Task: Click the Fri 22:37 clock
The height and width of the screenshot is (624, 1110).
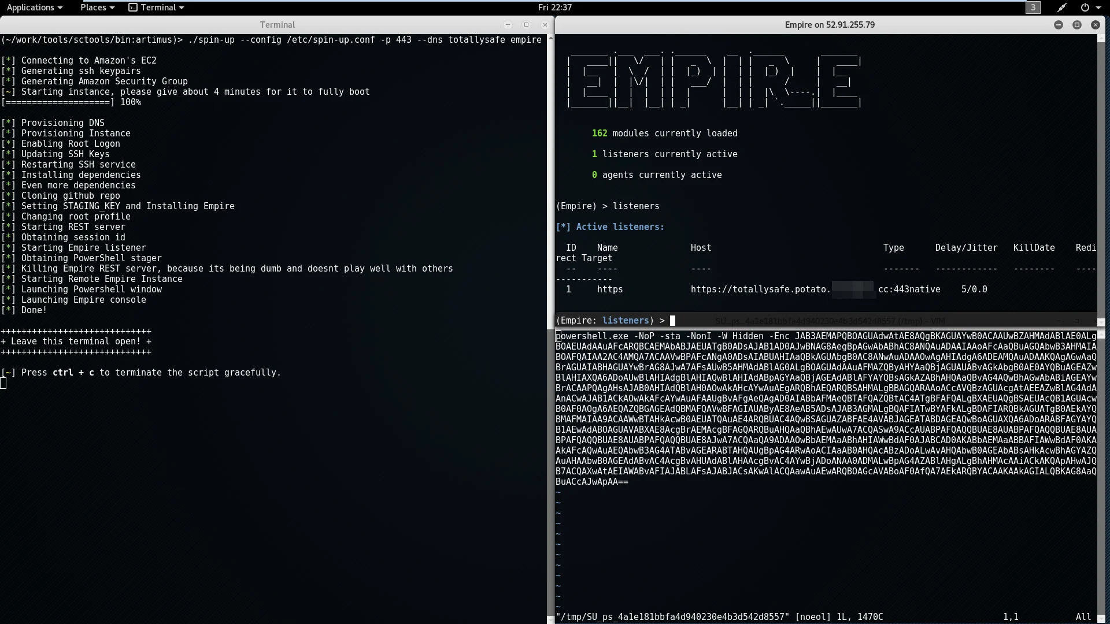Action: point(554,8)
